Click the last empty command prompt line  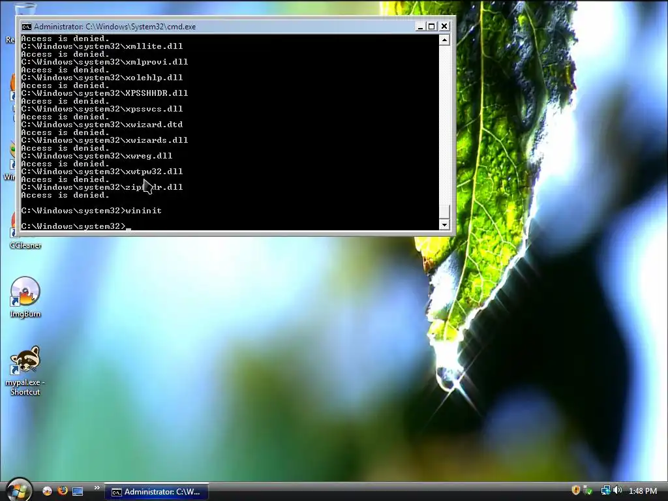(76, 226)
